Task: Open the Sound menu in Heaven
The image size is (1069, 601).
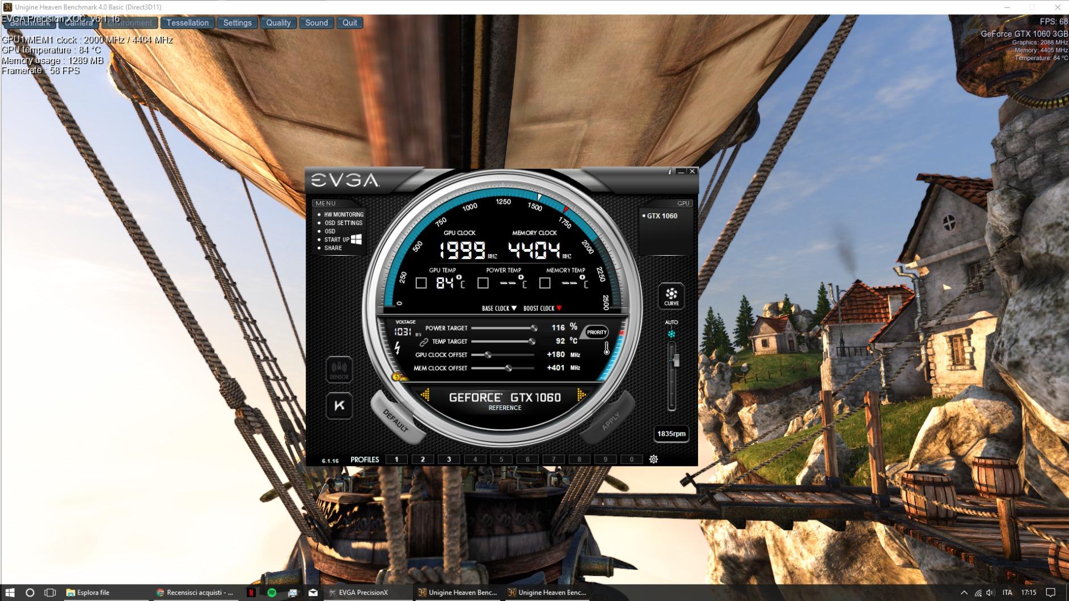Action: coord(316,23)
